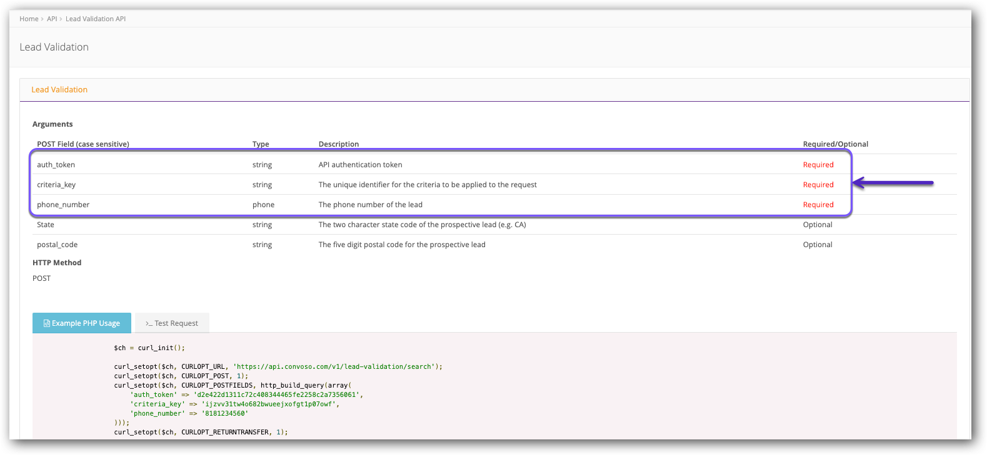Click the string type in auth_token row
The height and width of the screenshot is (455, 987).
[x=262, y=165]
